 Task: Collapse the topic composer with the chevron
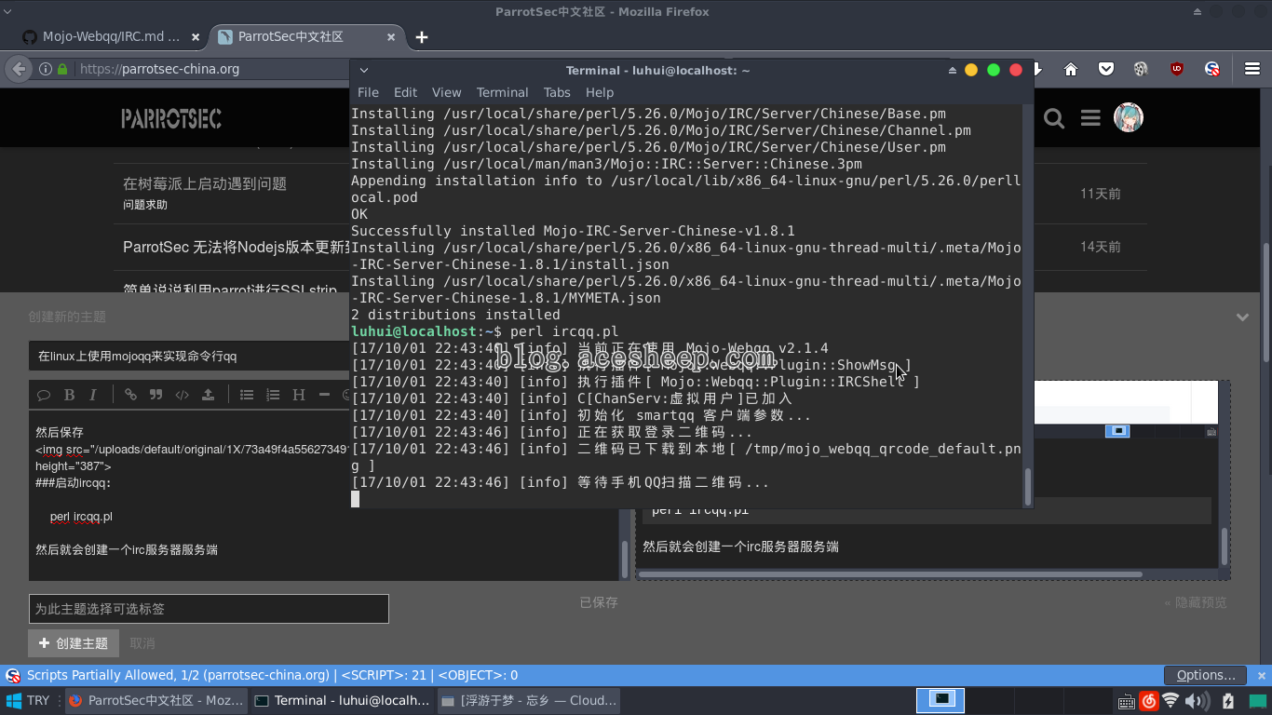click(x=1242, y=317)
